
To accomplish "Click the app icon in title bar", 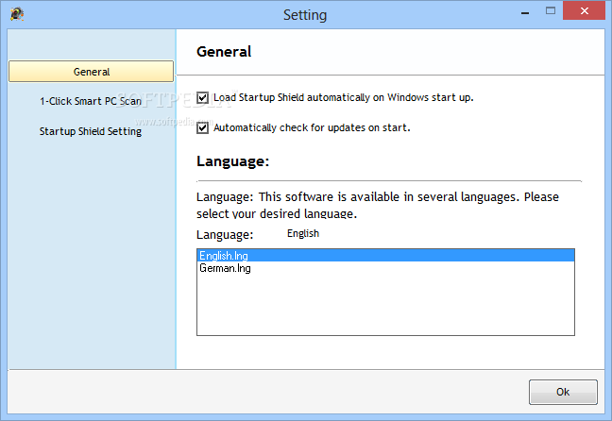I will coord(16,14).
